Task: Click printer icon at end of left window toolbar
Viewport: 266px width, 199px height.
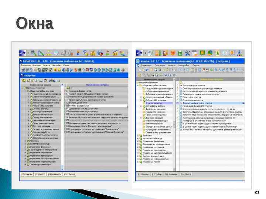Action: [123, 70]
